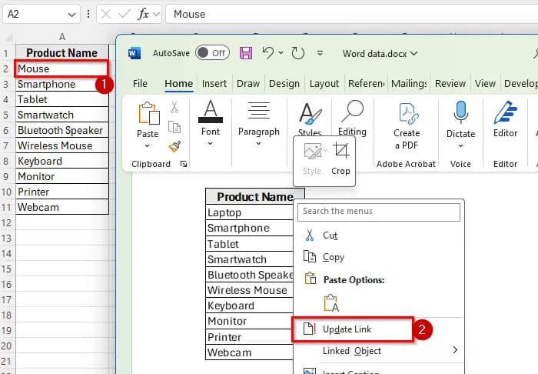Select Excel cell containing Webcam
The width and height of the screenshot is (538, 374).
[62, 207]
